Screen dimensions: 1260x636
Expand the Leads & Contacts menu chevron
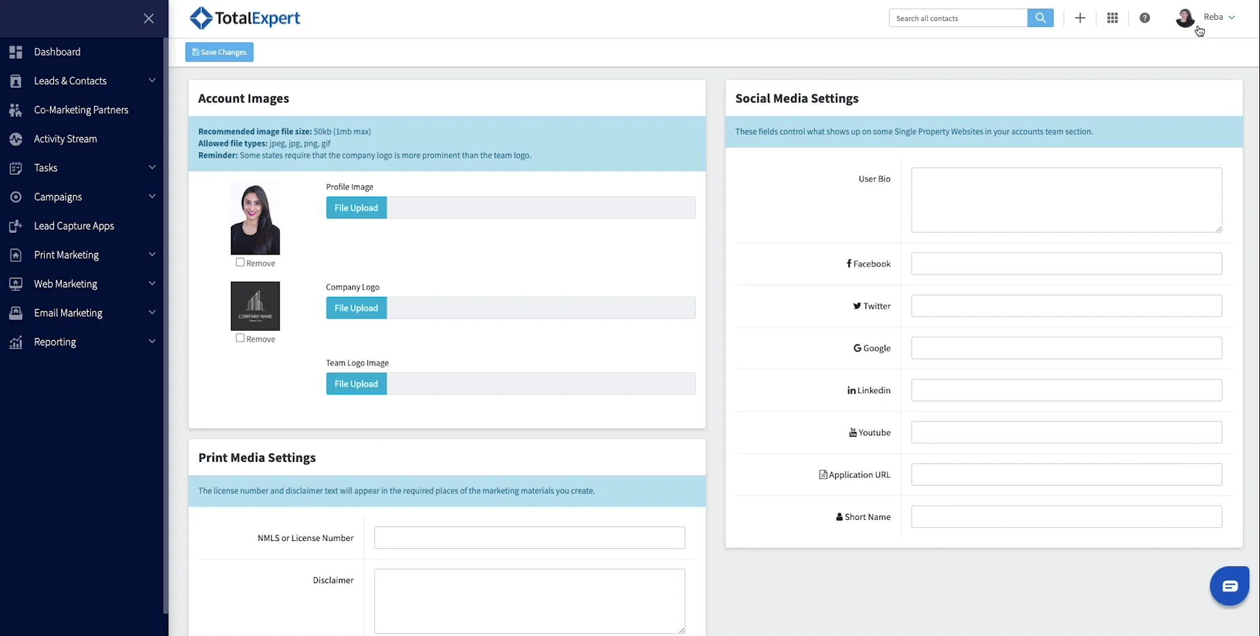(x=152, y=80)
